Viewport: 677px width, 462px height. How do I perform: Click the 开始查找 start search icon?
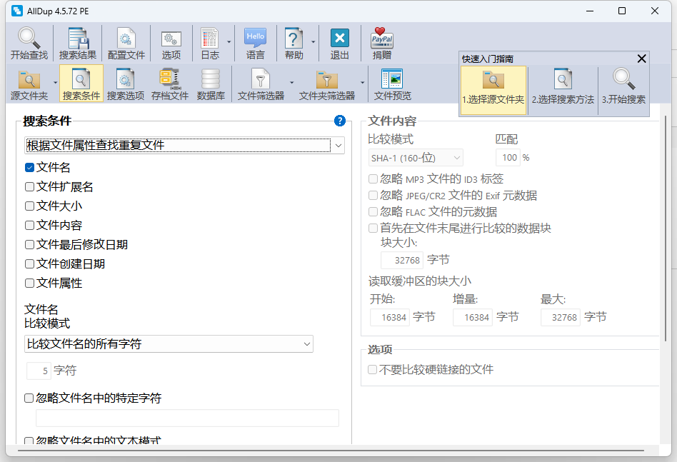pyautogui.click(x=29, y=44)
